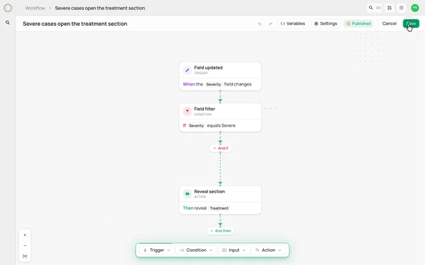The image size is (425, 265).
Task: Select the Field updated trigger node title
Action: pos(208,68)
